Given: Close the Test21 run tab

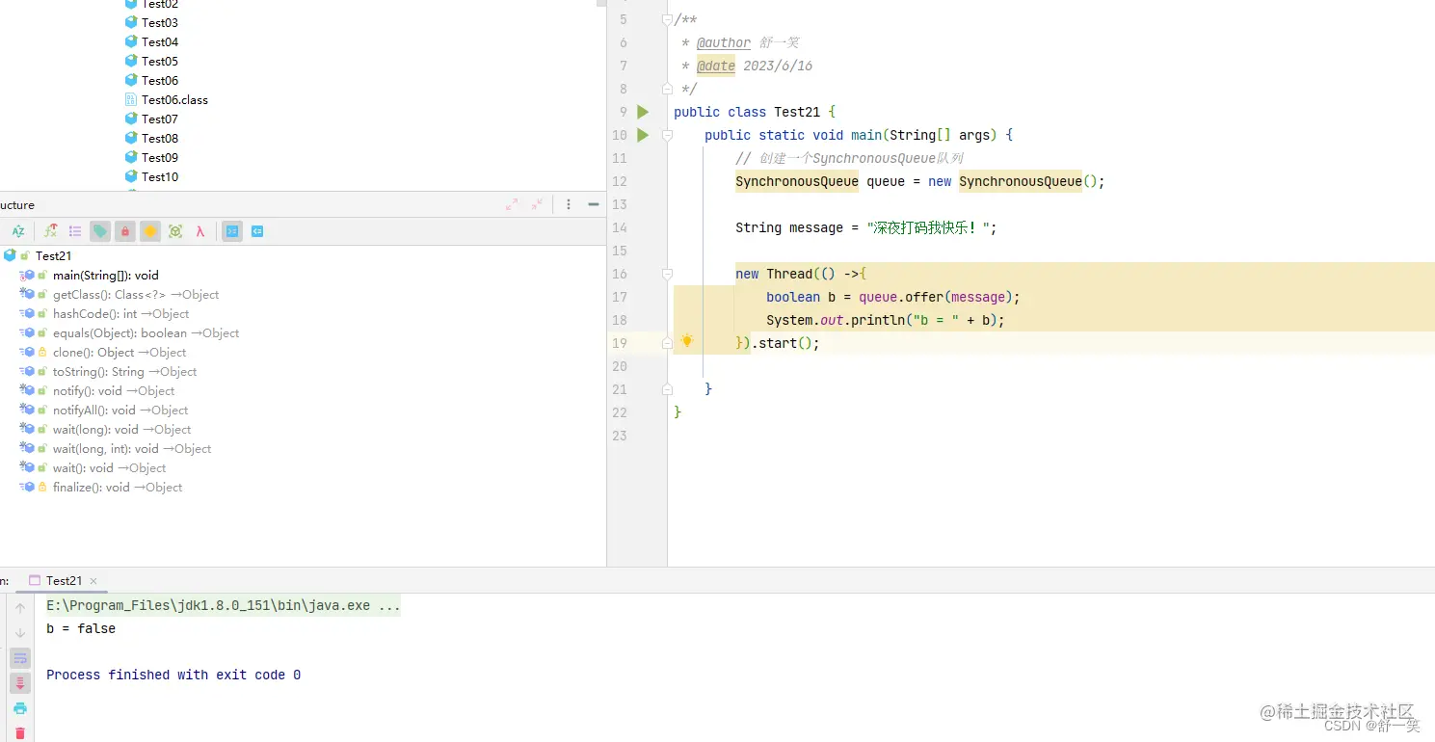Looking at the screenshot, I should 93,581.
